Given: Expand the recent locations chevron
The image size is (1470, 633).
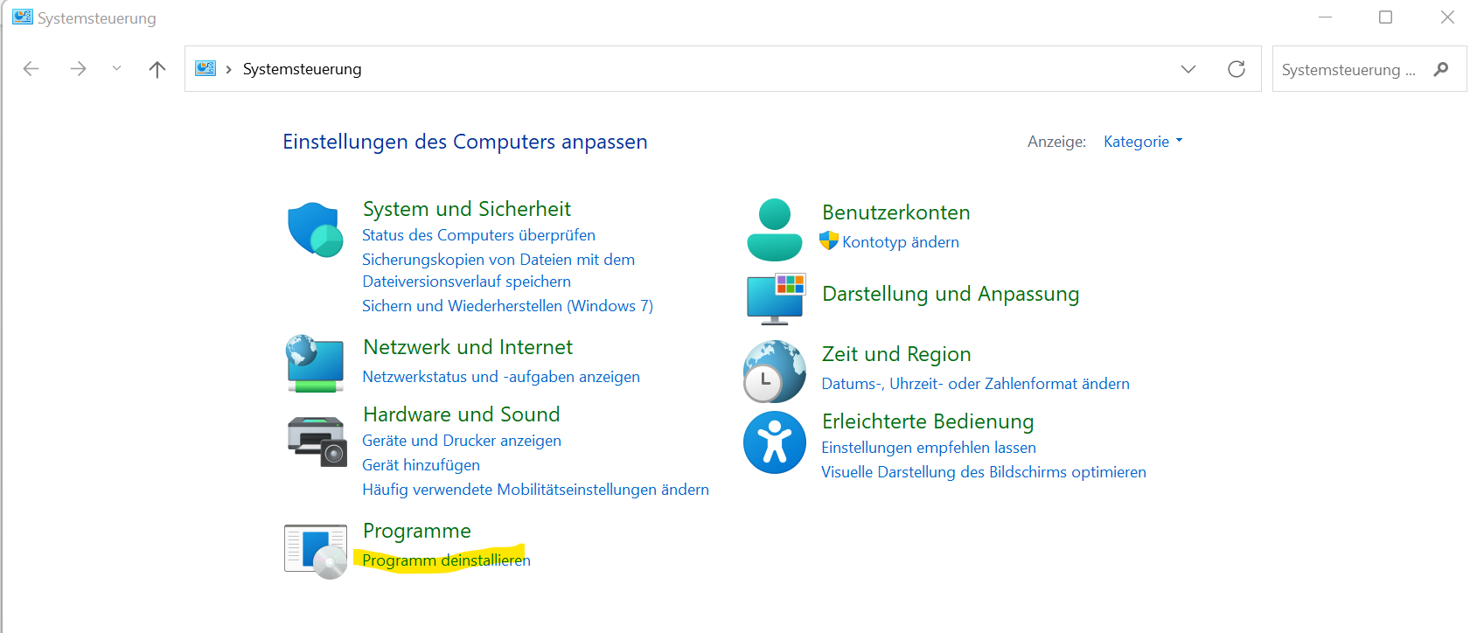Looking at the screenshot, I should [116, 69].
